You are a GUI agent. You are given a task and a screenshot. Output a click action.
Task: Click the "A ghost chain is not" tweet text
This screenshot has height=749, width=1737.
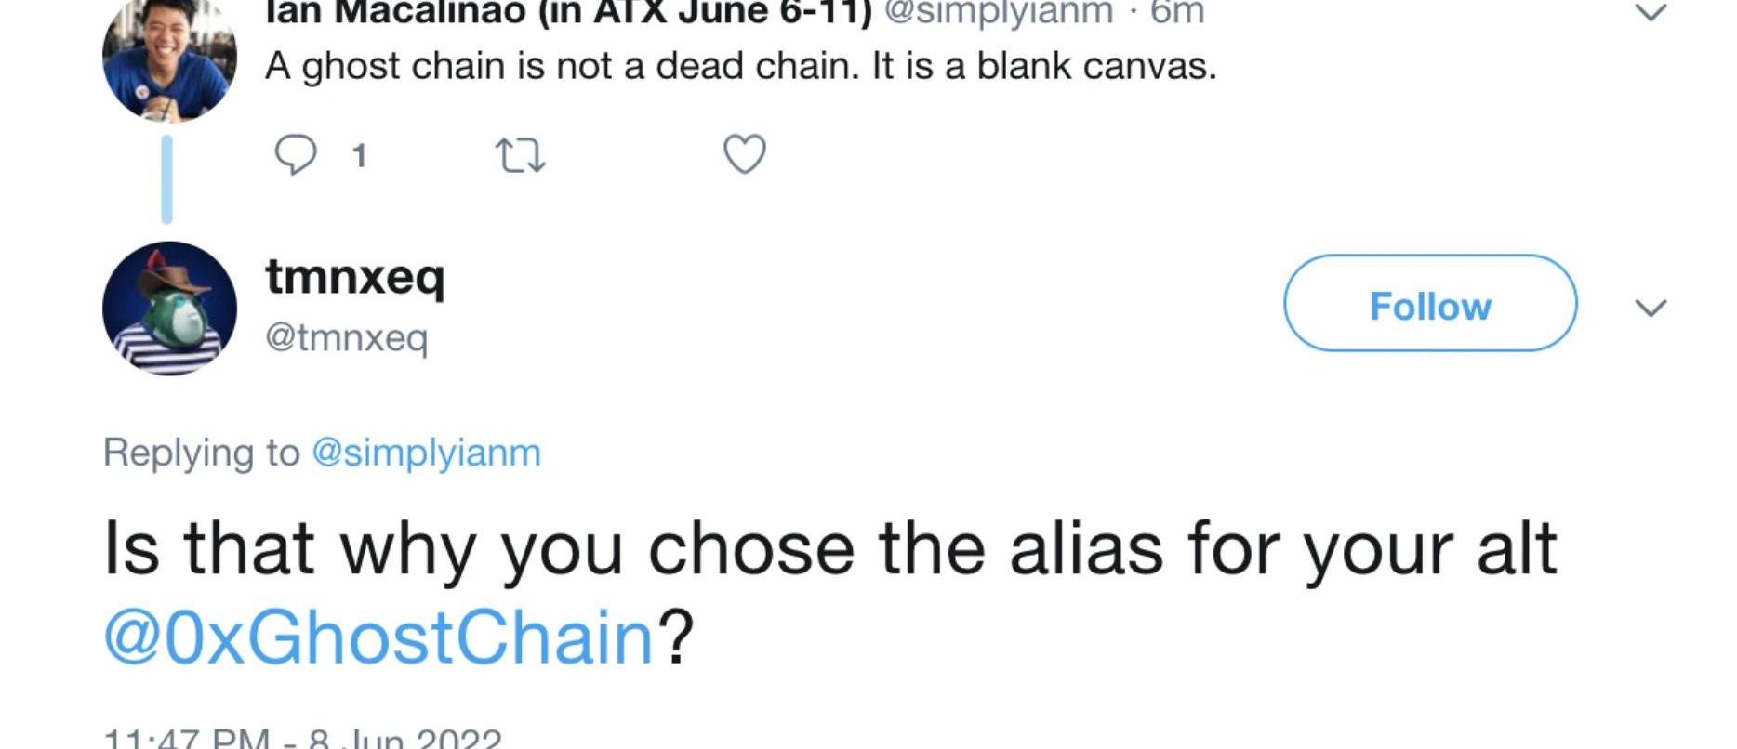[740, 66]
